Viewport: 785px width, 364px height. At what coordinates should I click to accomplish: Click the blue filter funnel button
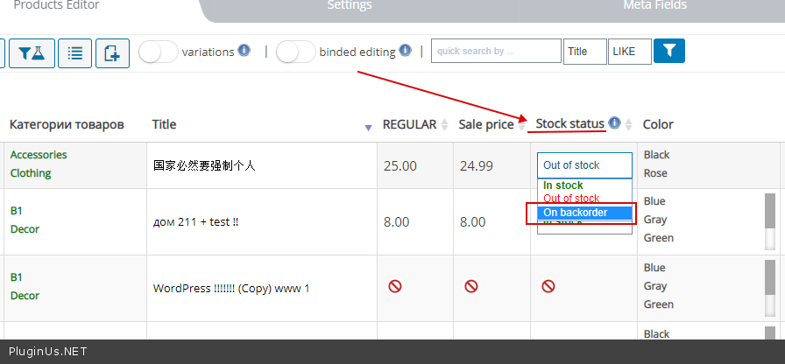(669, 51)
